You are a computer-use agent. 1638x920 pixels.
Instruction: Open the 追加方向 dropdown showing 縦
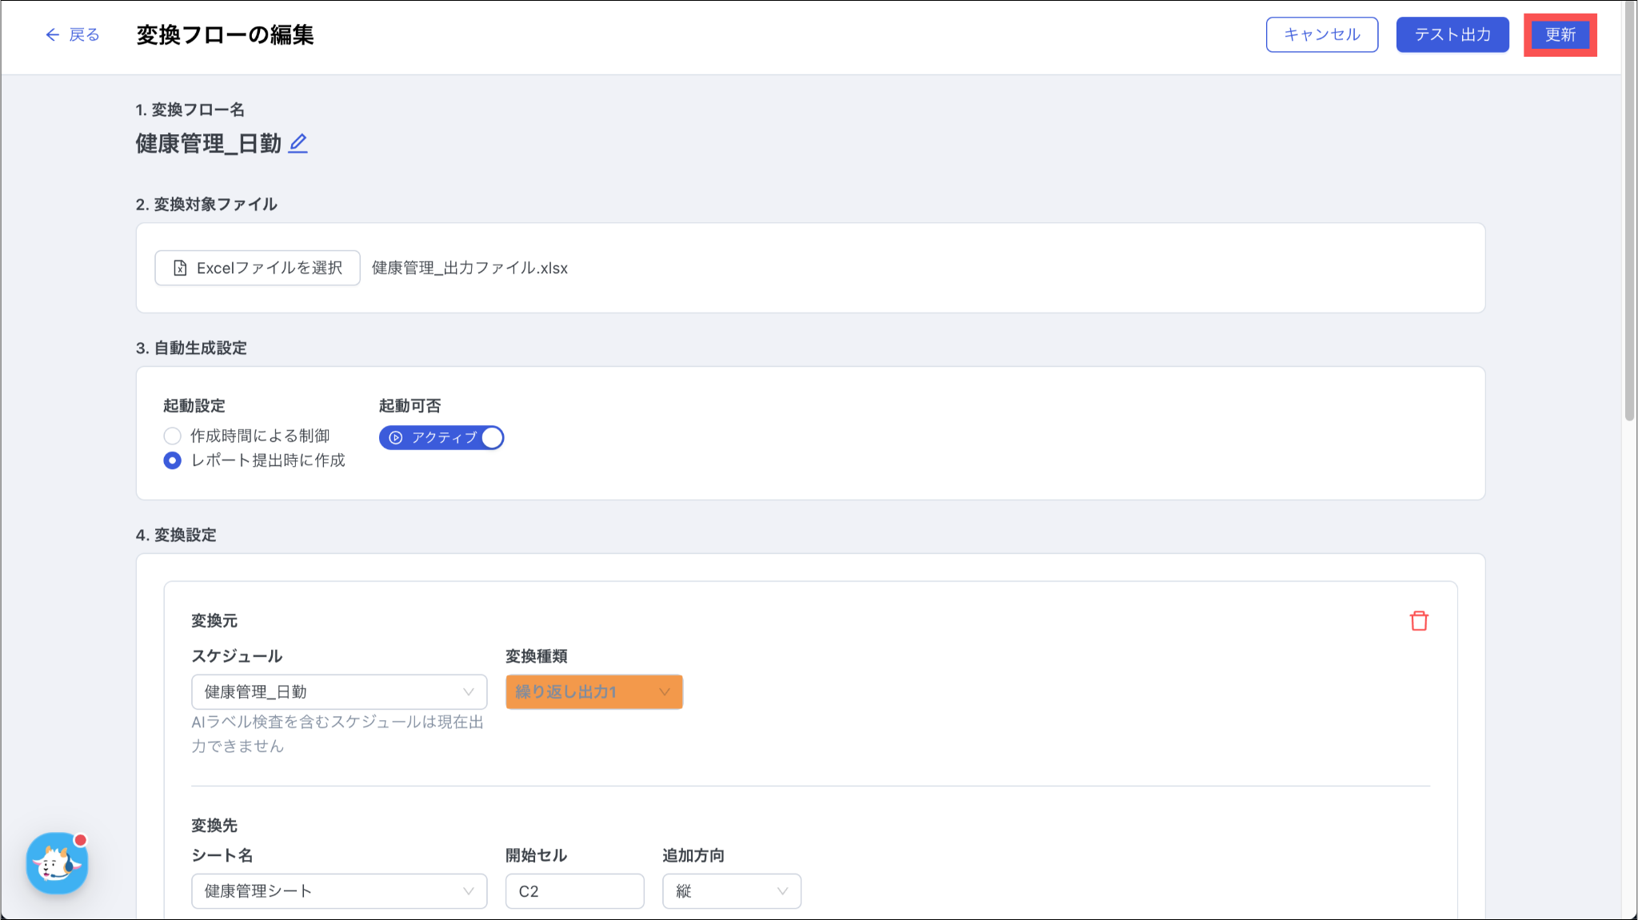coord(731,891)
